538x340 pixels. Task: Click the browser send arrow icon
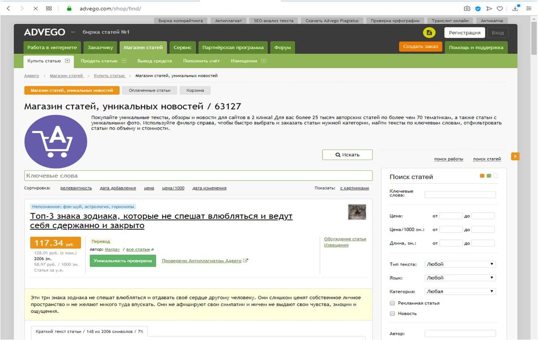pyautogui.click(x=489, y=9)
